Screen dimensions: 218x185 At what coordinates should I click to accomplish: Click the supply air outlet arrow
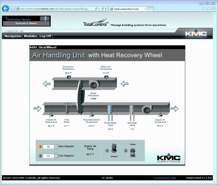tap(175, 108)
